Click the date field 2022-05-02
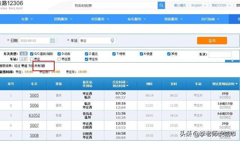The image size is (240, 141). click(37, 41)
